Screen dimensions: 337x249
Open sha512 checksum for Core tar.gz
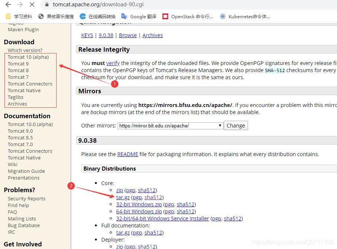pos(153,197)
